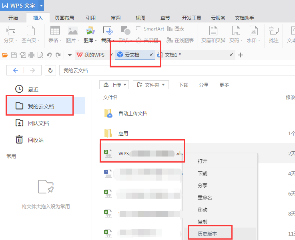Choose Rename (重命名) in context menu

(220, 197)
